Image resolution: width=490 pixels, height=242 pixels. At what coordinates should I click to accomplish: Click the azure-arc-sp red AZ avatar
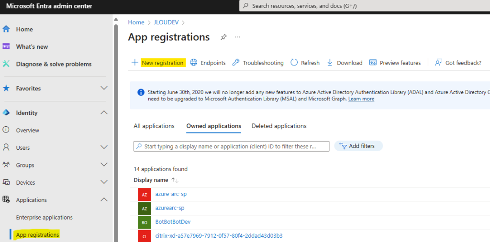click(x=145, y=195)
